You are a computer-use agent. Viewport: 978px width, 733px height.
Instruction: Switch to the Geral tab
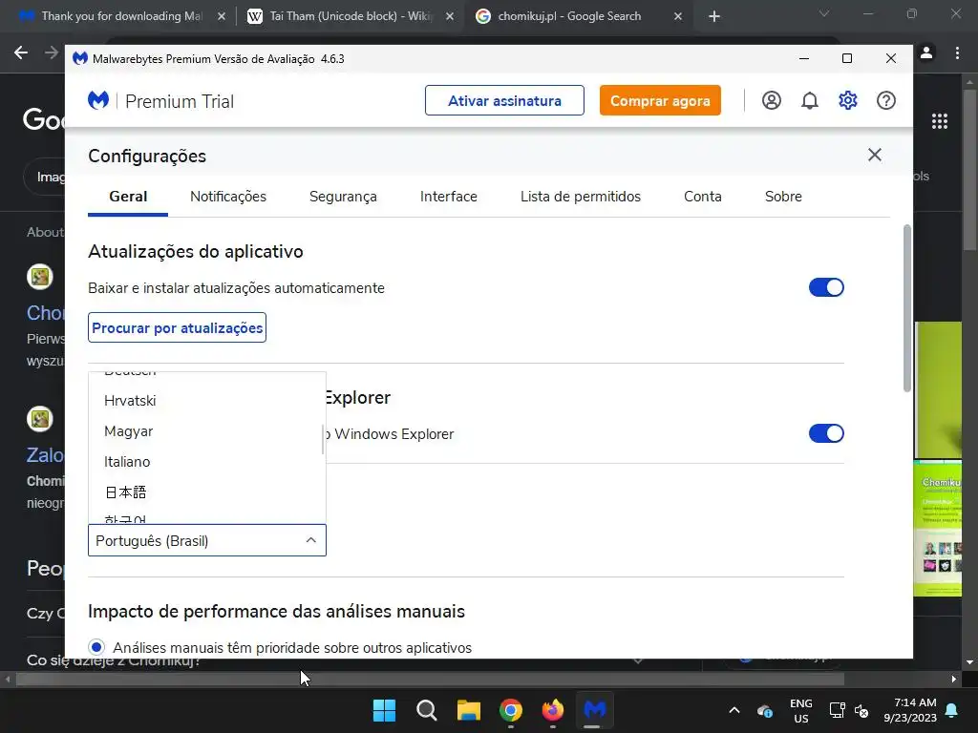click(128, 197)
